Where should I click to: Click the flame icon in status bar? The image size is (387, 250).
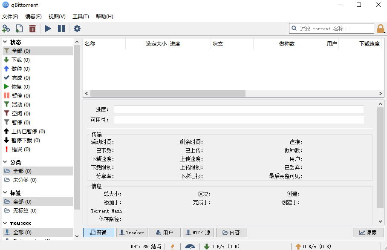(x=173, y=246)
